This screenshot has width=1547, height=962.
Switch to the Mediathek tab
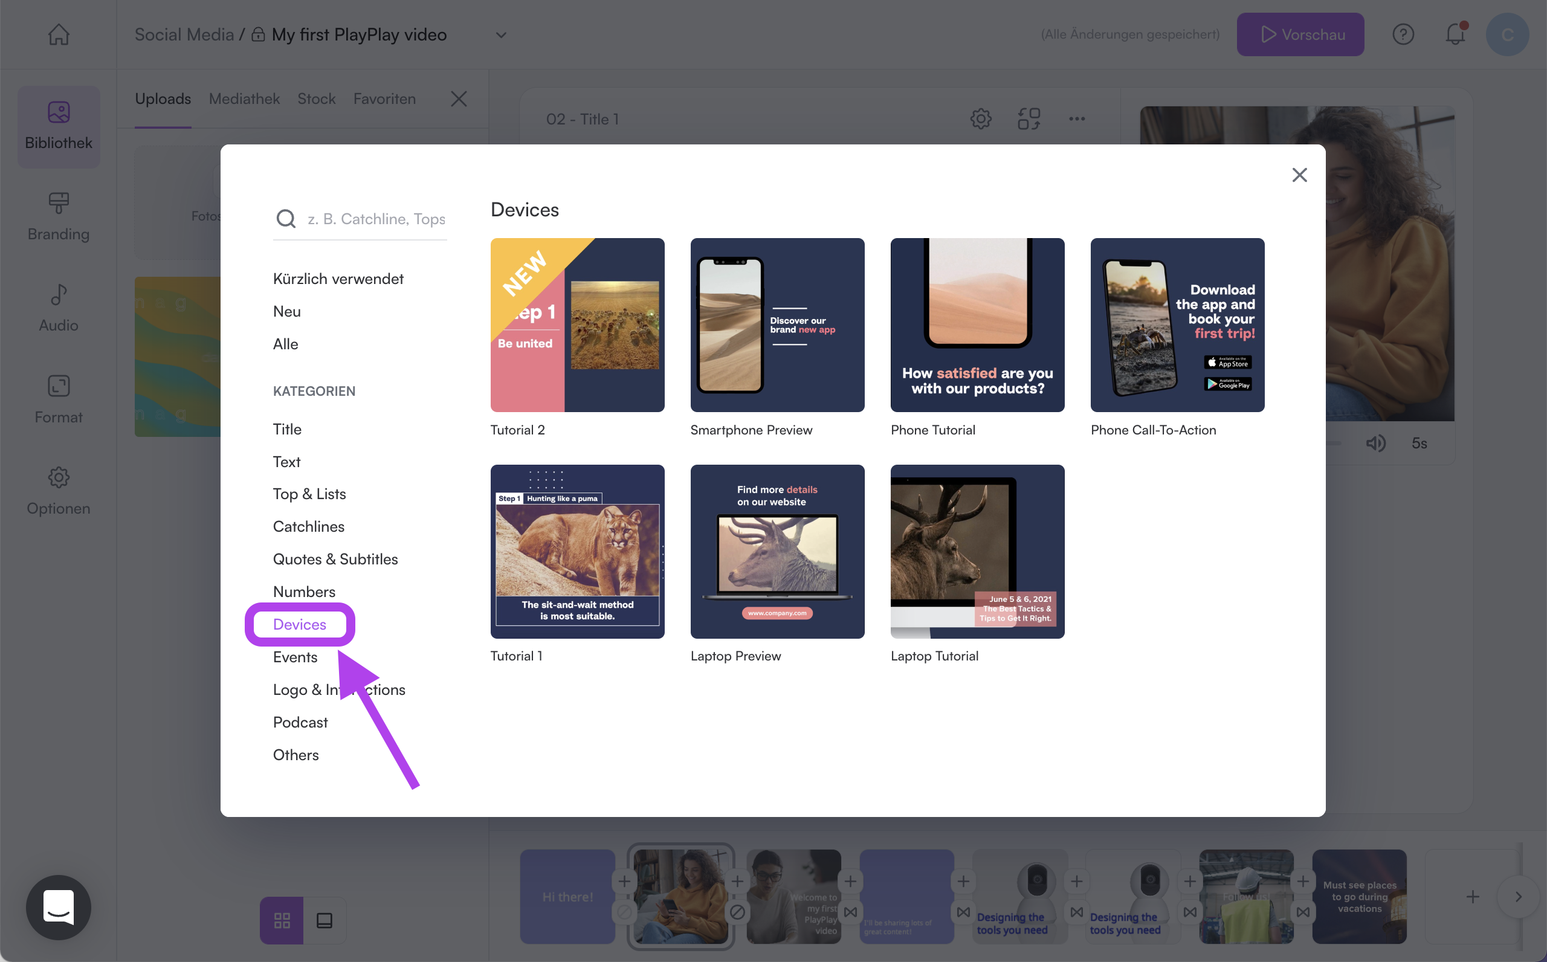tap(244, 98)
